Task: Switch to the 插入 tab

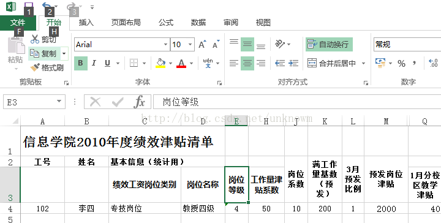Action: (x=86, y=23)
